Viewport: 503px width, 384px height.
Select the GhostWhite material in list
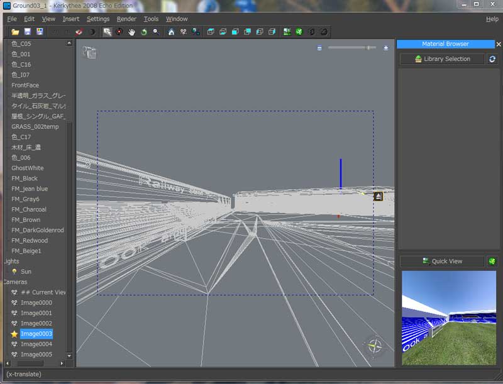click(28, 168)
